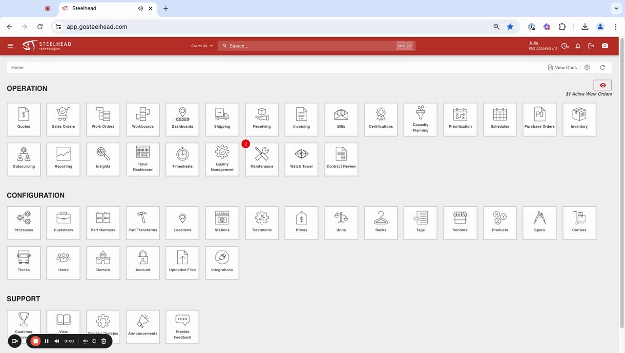Open the Insights tile
Image resolution: width=625 pixels, height=353 pixels.
pos(103,159)
